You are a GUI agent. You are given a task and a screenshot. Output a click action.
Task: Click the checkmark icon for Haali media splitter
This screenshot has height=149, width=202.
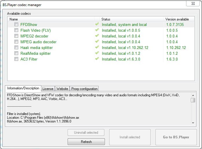pyautogui.click(x=97, y=47)
